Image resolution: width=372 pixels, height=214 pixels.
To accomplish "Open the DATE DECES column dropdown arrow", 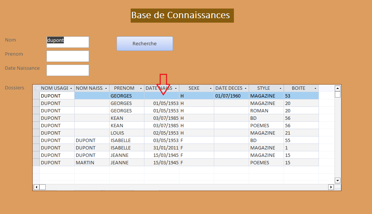I will [245, 89].
